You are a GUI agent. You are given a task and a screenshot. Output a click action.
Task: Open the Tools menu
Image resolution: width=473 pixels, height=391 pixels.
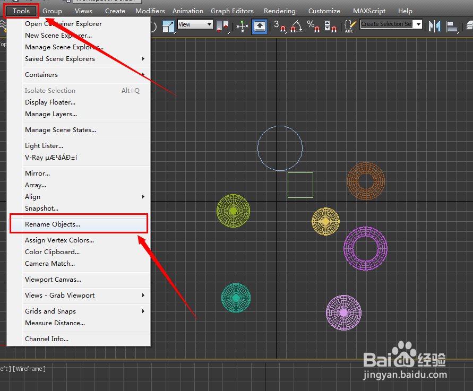point(21,11)
